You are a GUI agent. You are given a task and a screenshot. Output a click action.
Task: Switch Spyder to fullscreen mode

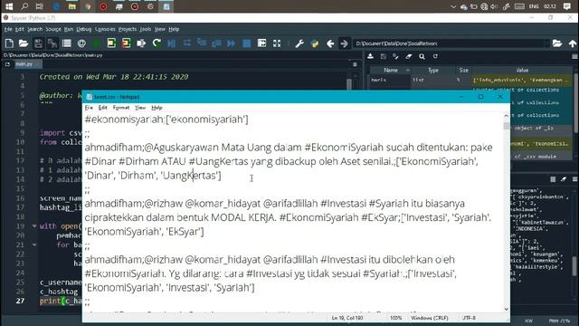click(x=277, y=43)
